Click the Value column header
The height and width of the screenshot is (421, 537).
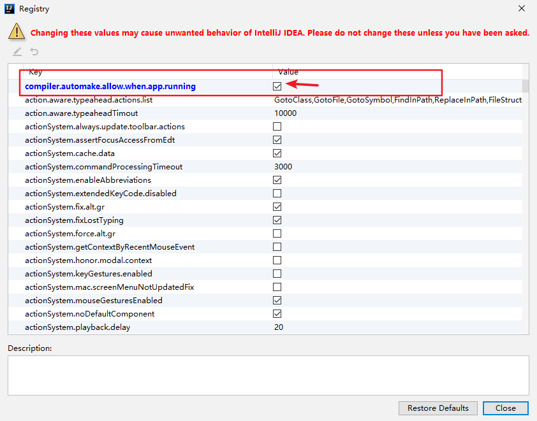tap(397, 72)
